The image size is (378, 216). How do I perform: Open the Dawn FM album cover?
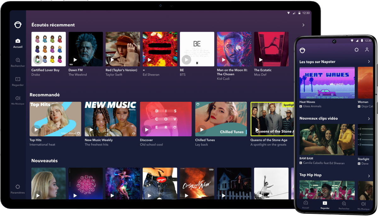coord(86,49)
